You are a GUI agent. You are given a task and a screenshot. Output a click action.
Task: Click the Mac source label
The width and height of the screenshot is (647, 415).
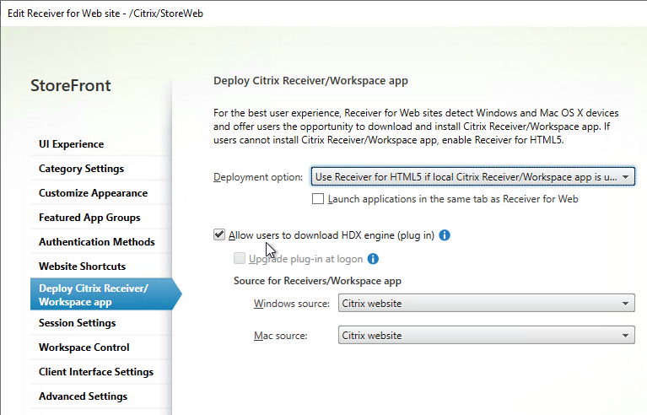(x=281, y=336)
